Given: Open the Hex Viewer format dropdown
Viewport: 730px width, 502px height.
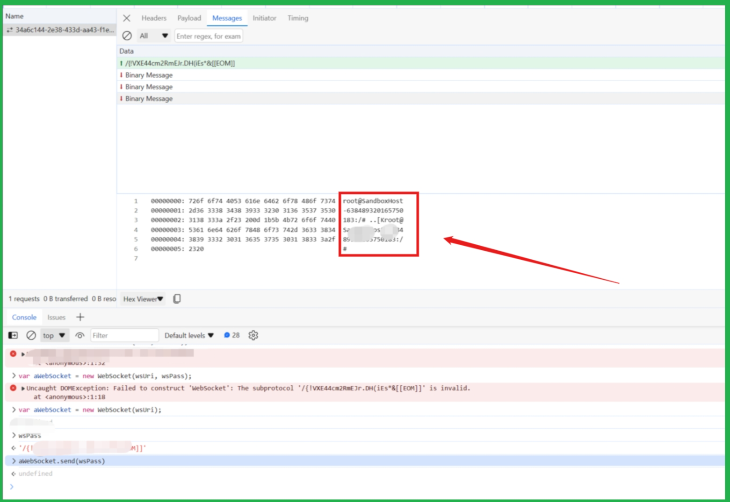Looking at the screenshot, I should tap(143, 298).
